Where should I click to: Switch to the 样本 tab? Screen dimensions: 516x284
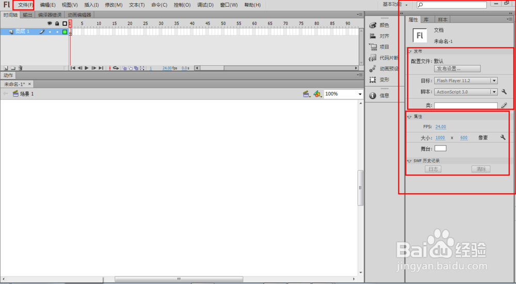click(x=443, y=20)
